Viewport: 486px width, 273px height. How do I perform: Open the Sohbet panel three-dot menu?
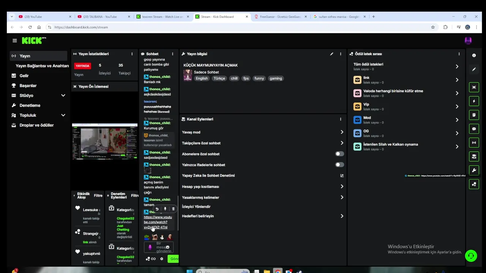coord(172,54)
